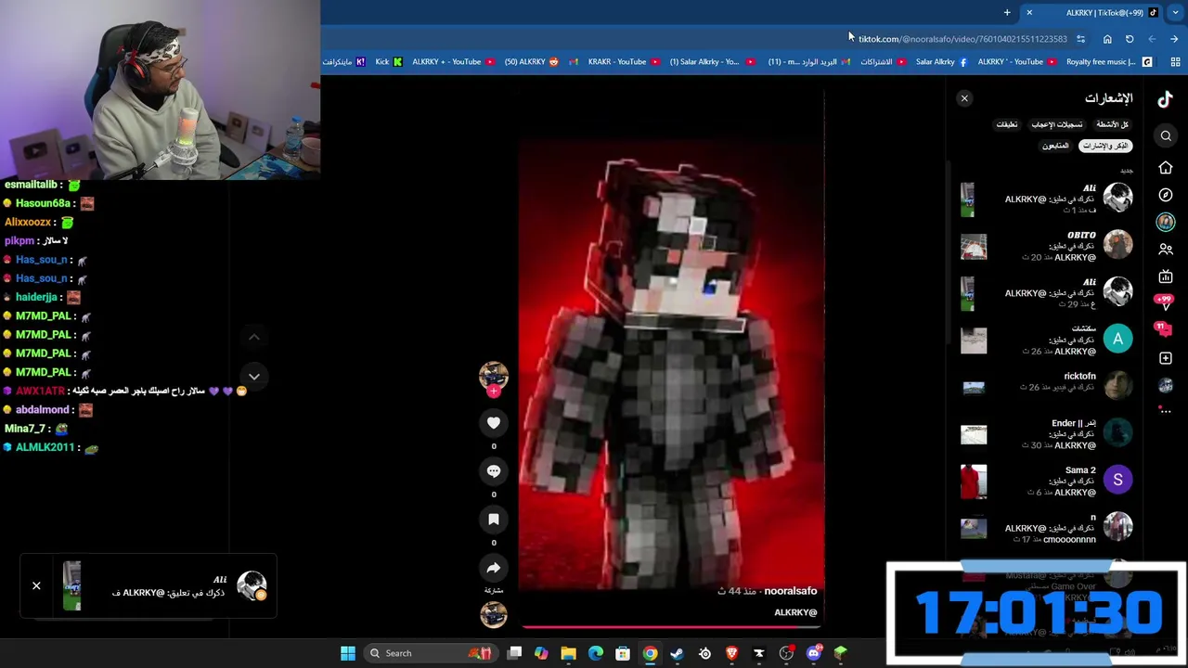Click @ALKRKY mention in video caption
This screenshot has height=668, width=1188.
(795, 612)
